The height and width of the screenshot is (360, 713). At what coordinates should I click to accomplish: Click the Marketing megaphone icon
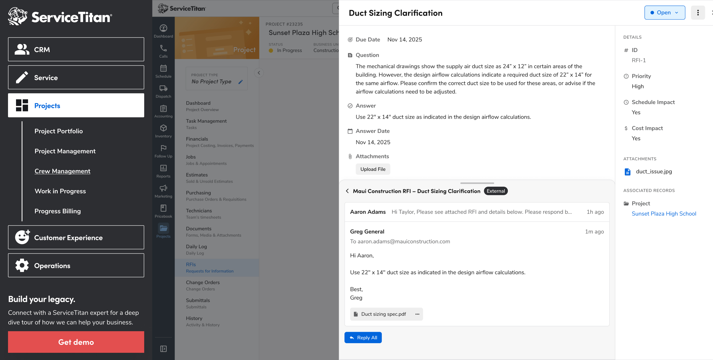pyautogui.click(x=163, y=188)
